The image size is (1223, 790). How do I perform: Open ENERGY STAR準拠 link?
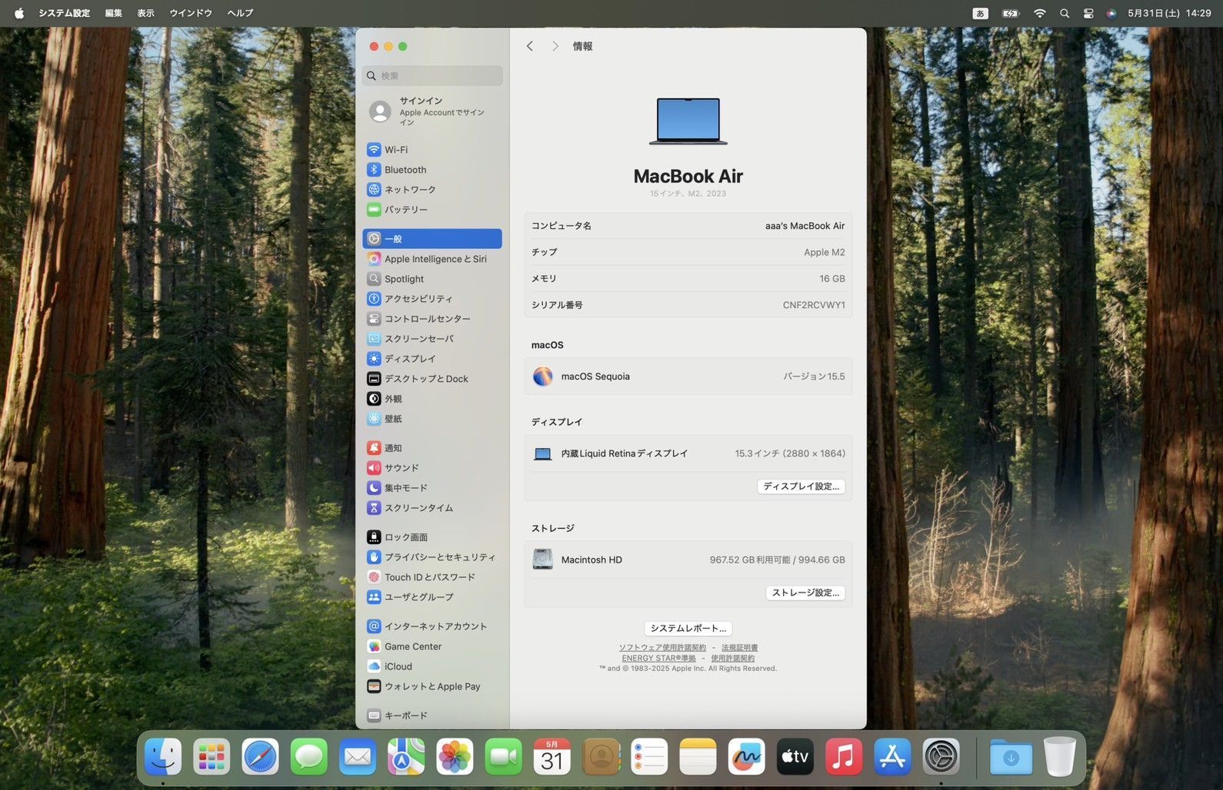[658, 658]
